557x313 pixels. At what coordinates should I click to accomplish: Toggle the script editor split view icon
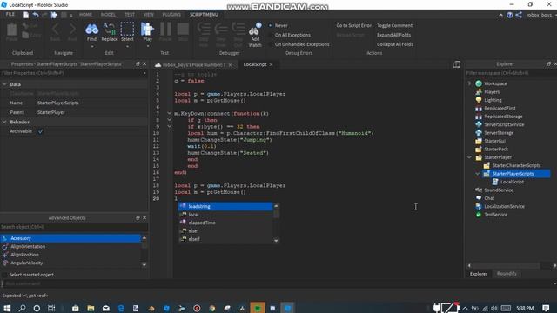(x=456, y=64)
